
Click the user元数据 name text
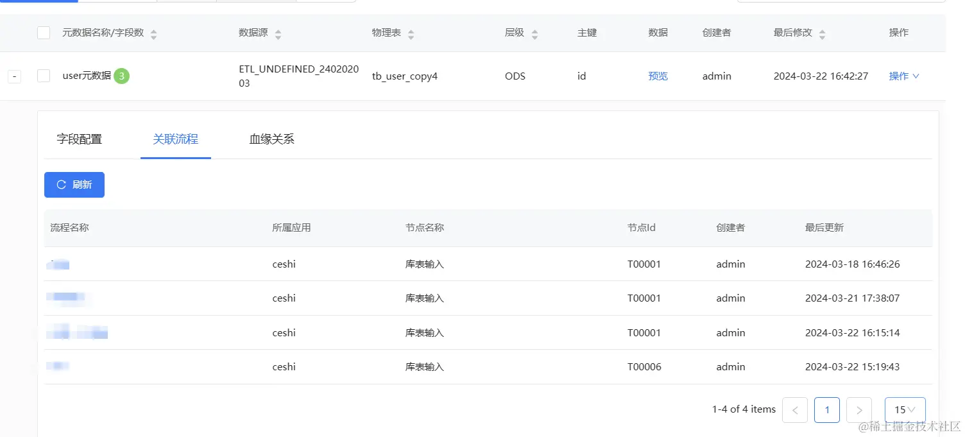(87, 76)
